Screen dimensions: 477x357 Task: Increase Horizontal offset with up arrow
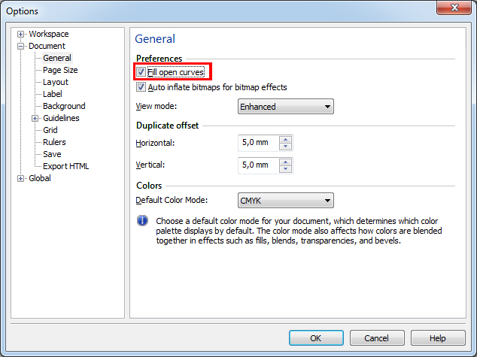pos(285,140)
